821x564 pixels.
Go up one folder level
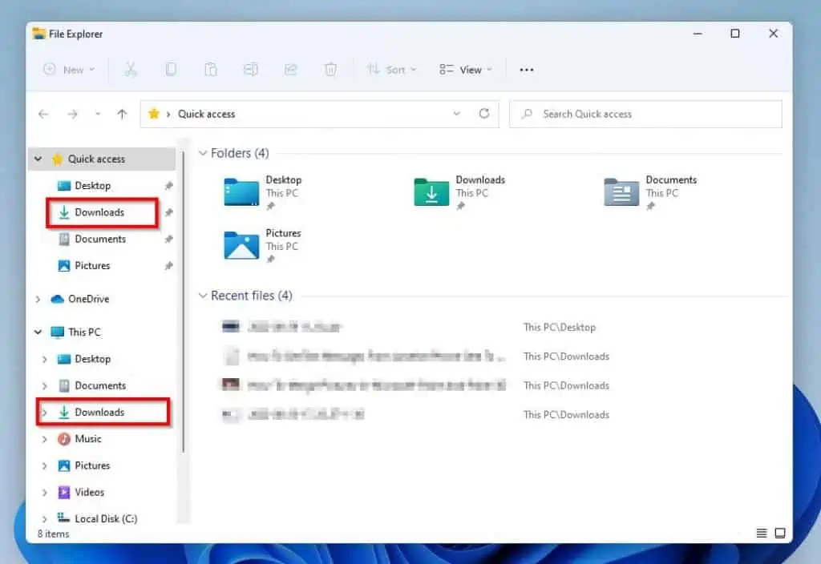[121, 114]
